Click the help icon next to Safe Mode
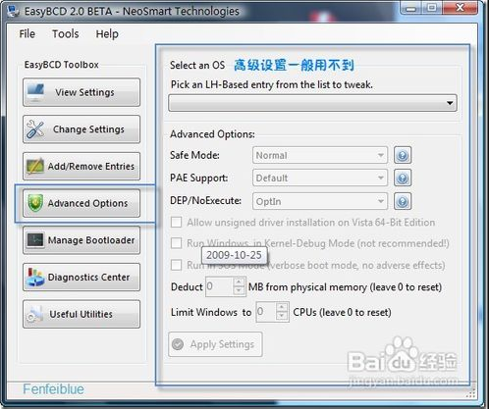Image resolution: width=489 pixels, height=409 pixels. point(403,155)
